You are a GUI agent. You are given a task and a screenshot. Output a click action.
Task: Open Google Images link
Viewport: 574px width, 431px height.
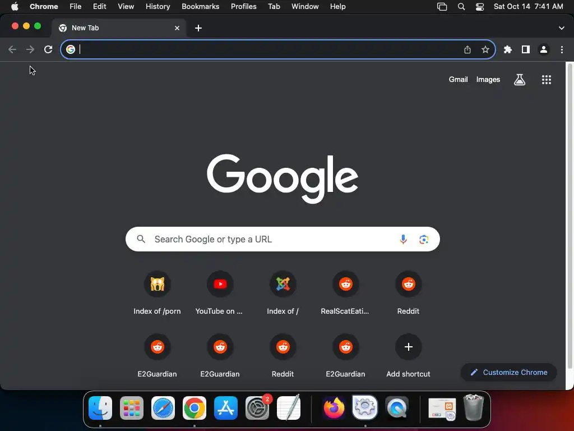(488, 80)
